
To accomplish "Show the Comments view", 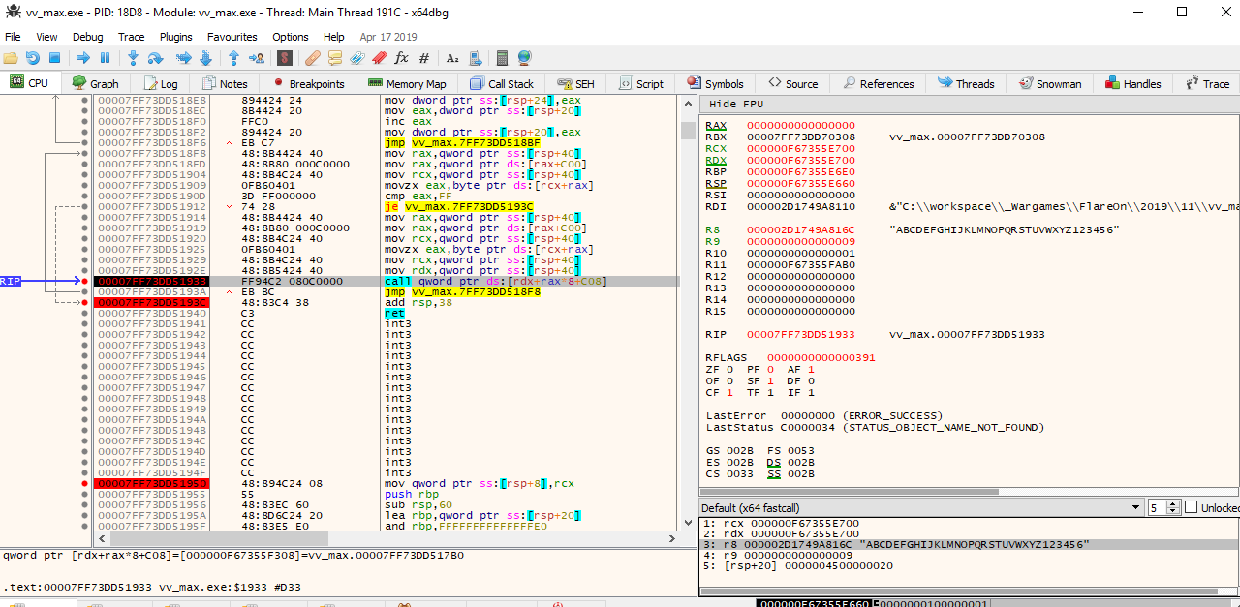I will pyautogui.click(x=335, y=58).
